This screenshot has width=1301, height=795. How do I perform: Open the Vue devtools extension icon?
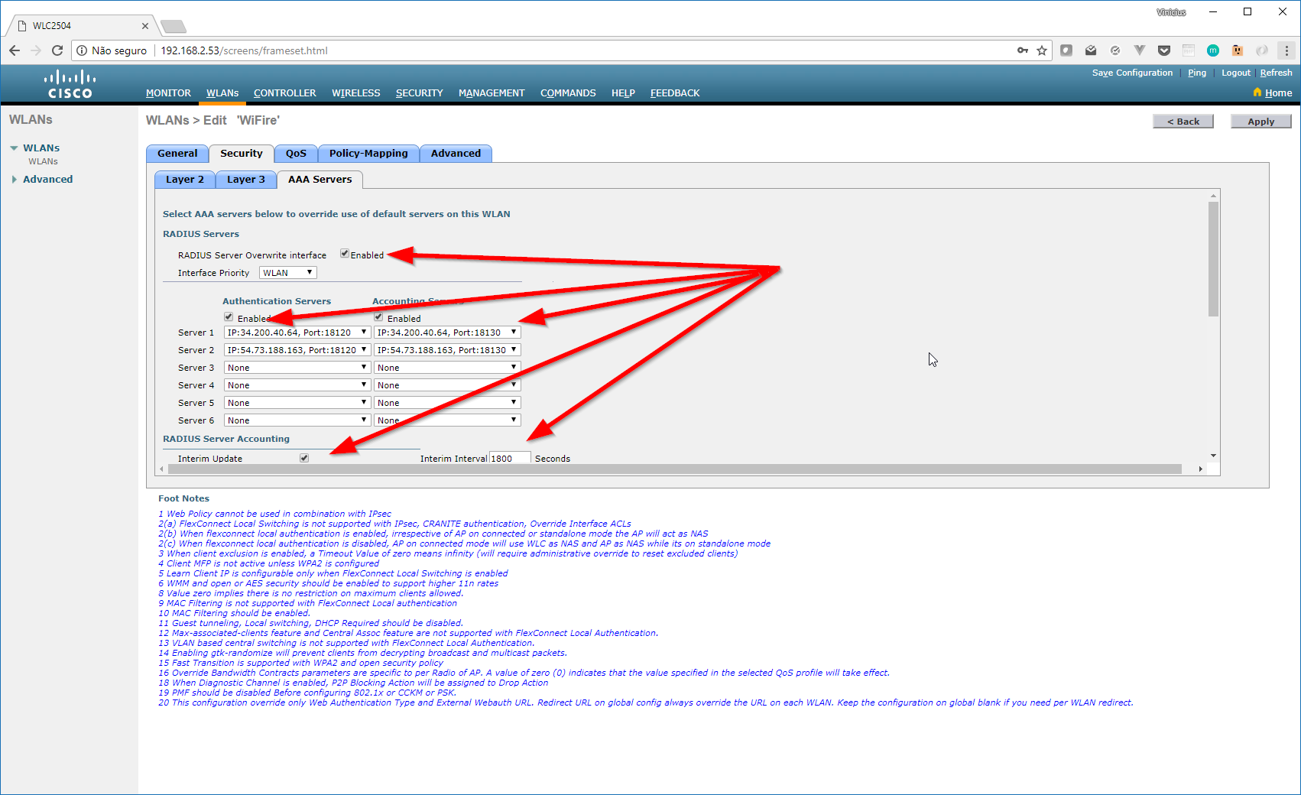(1140, 50)
